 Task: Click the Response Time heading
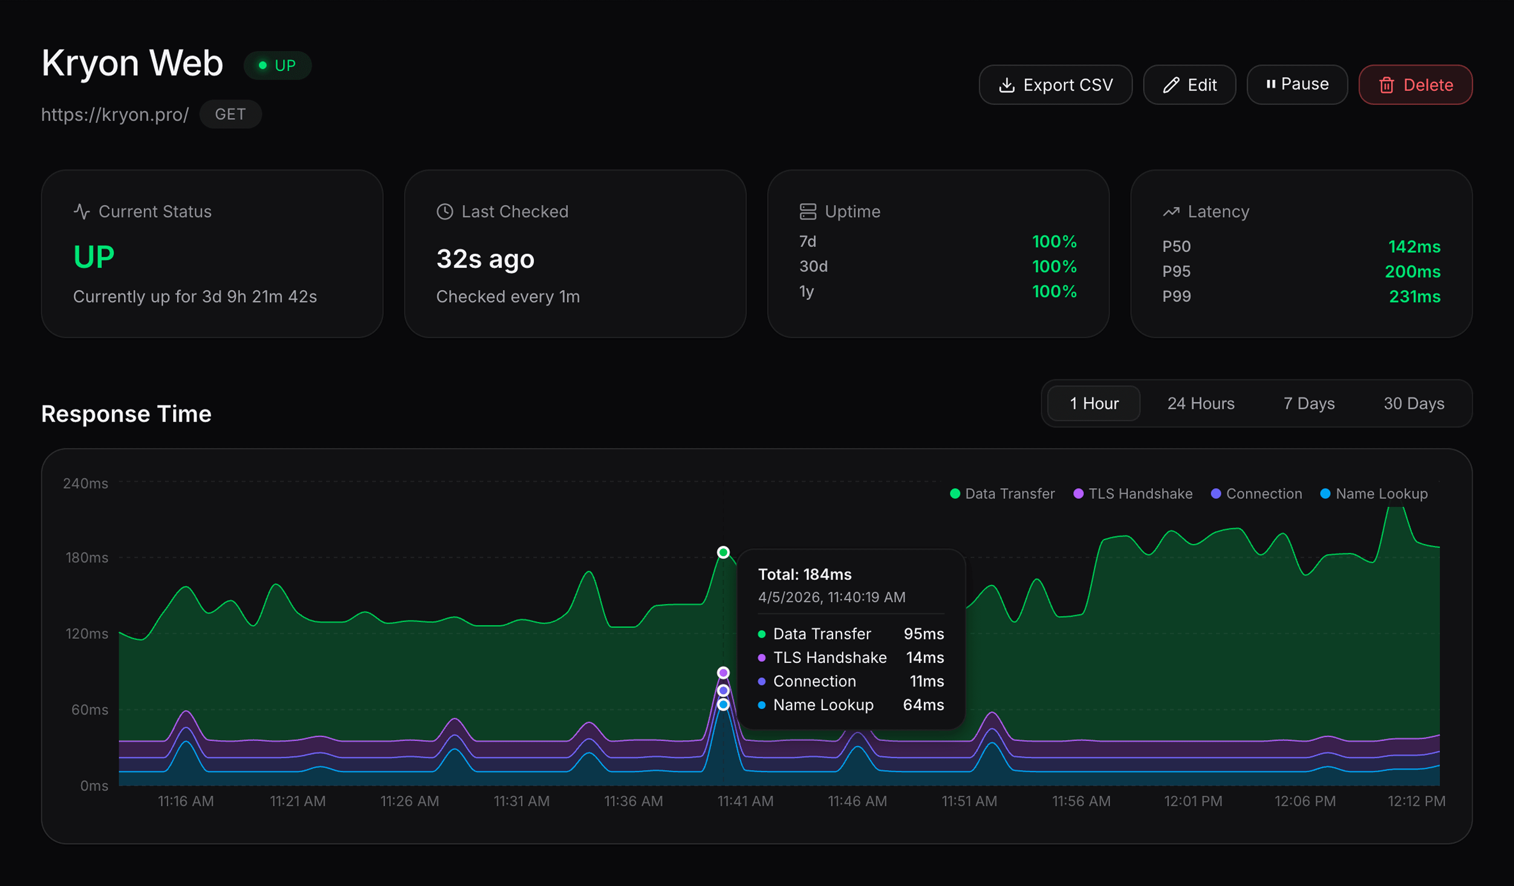pyautogui.click(x=126, y=414)
